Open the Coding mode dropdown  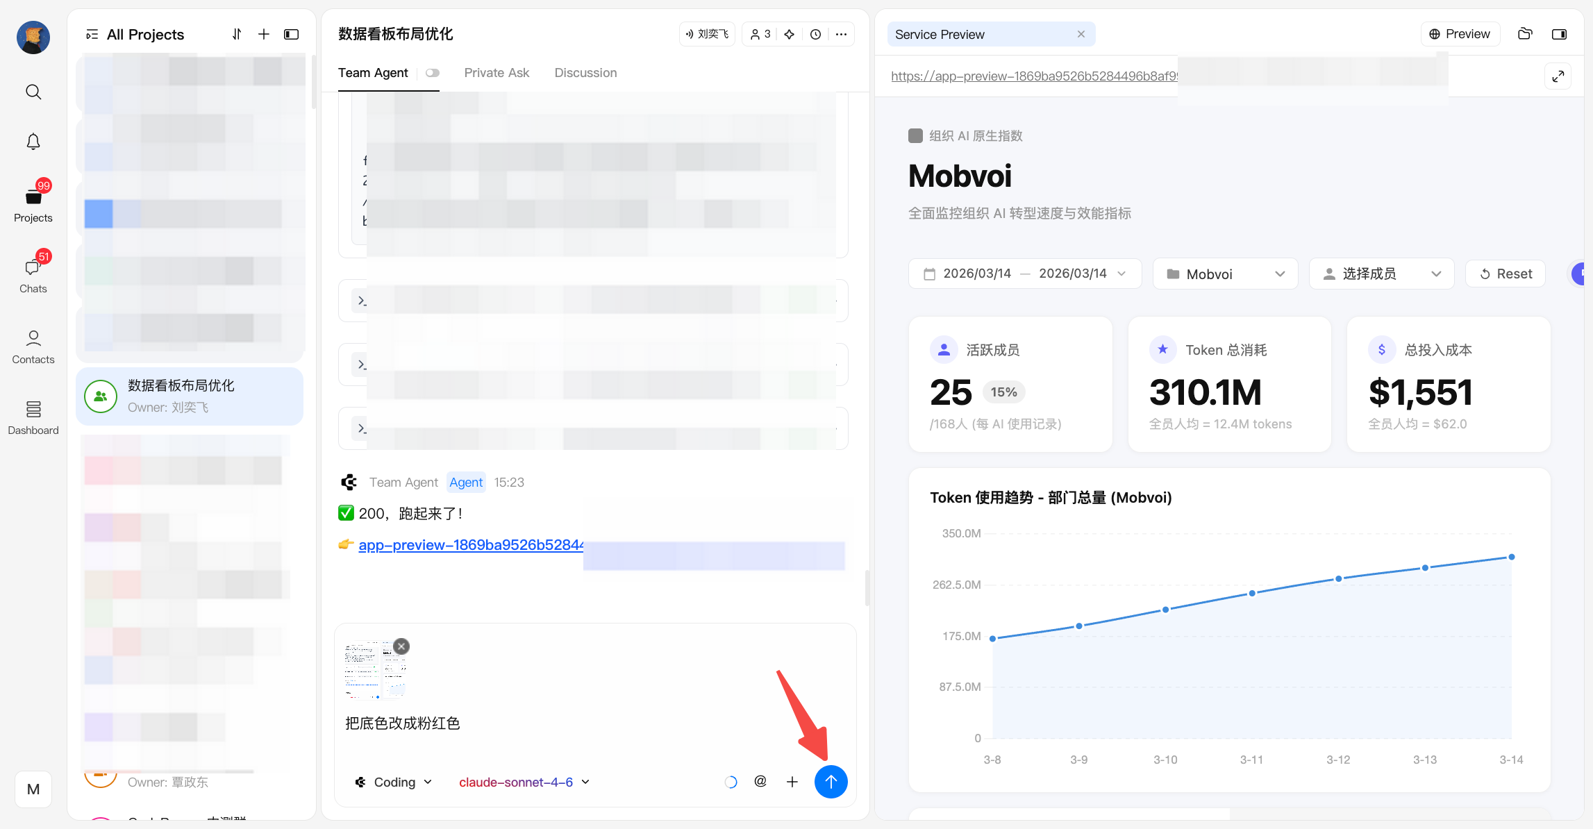394,782
